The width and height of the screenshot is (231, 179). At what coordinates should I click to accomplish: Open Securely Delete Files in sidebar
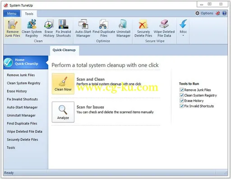(x=23, y=140)
